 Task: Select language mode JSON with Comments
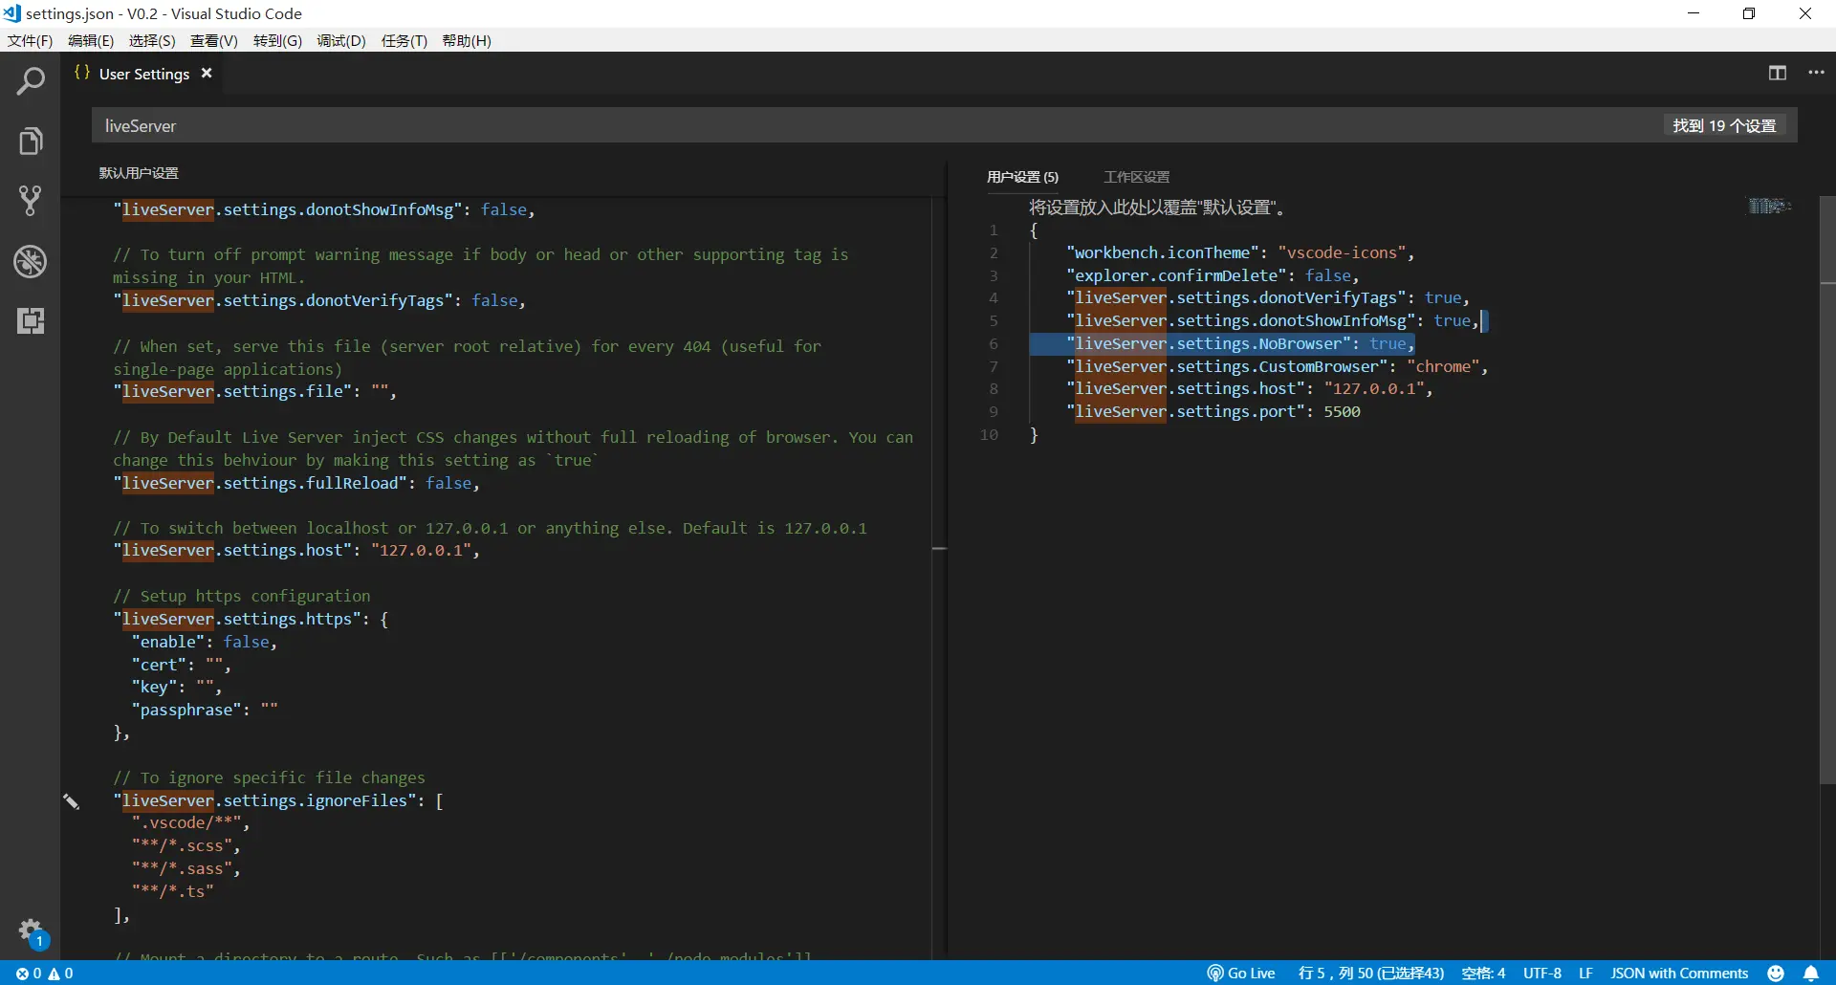pyautogui.click(x=1679, y=973)
